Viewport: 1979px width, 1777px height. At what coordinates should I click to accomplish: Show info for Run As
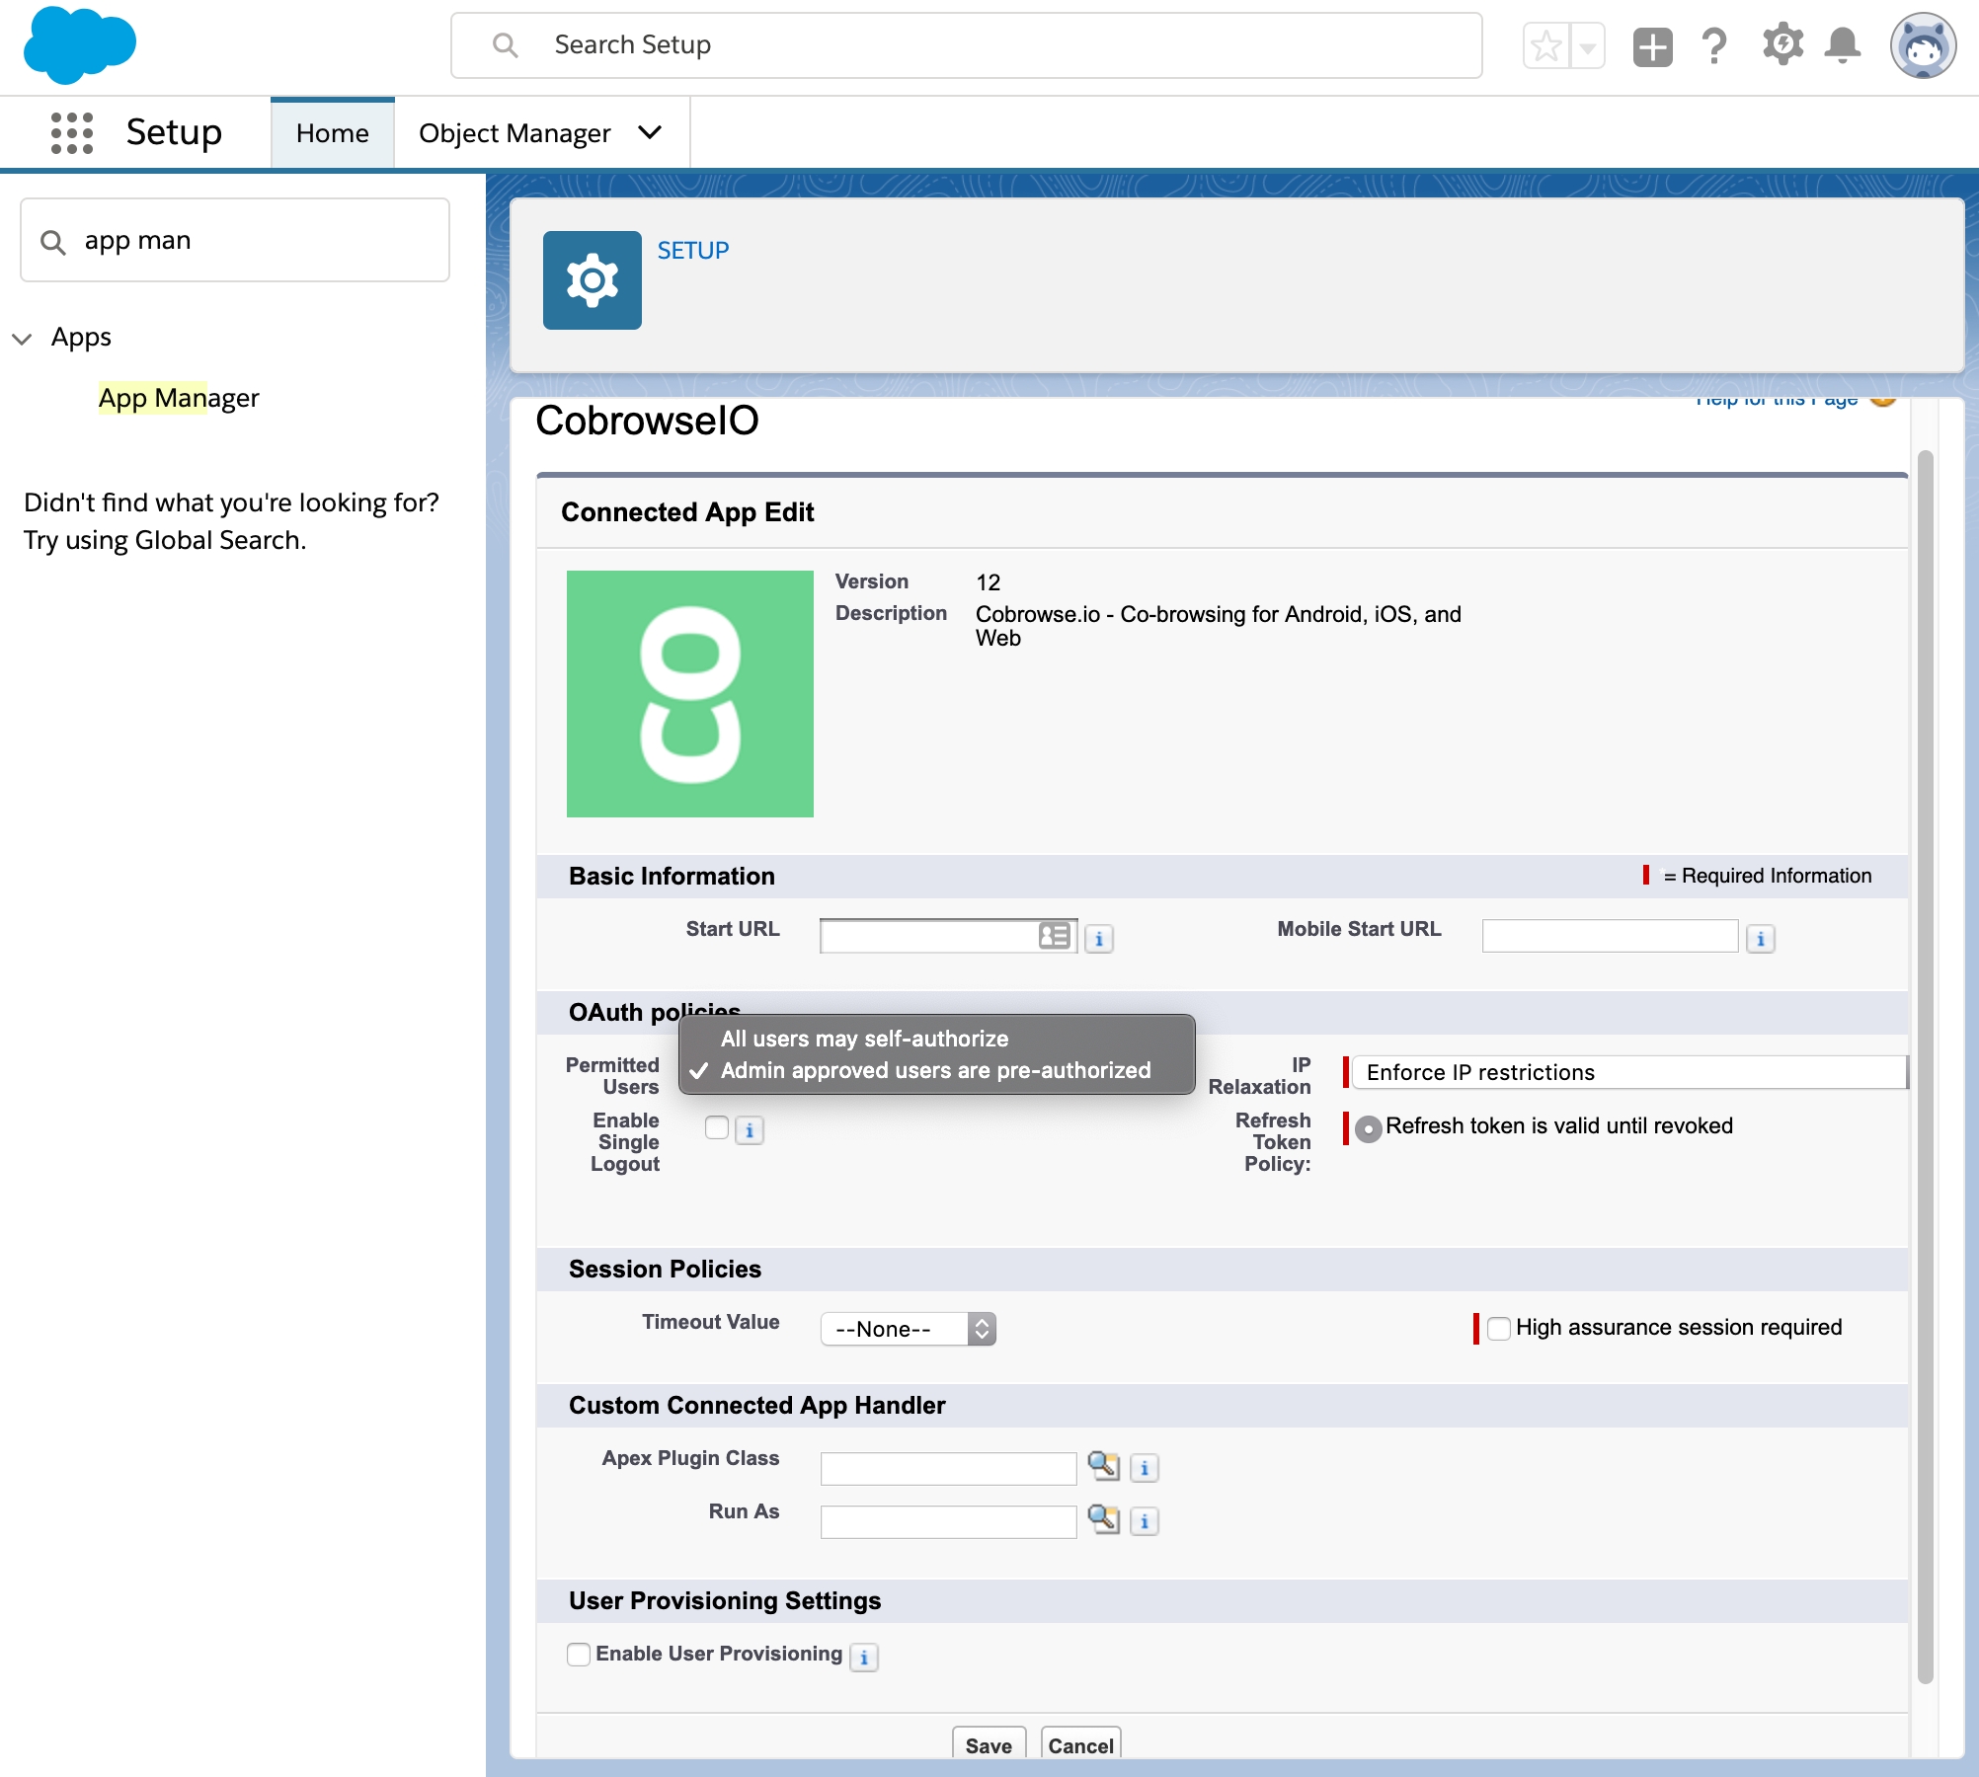point(1145,1522)
